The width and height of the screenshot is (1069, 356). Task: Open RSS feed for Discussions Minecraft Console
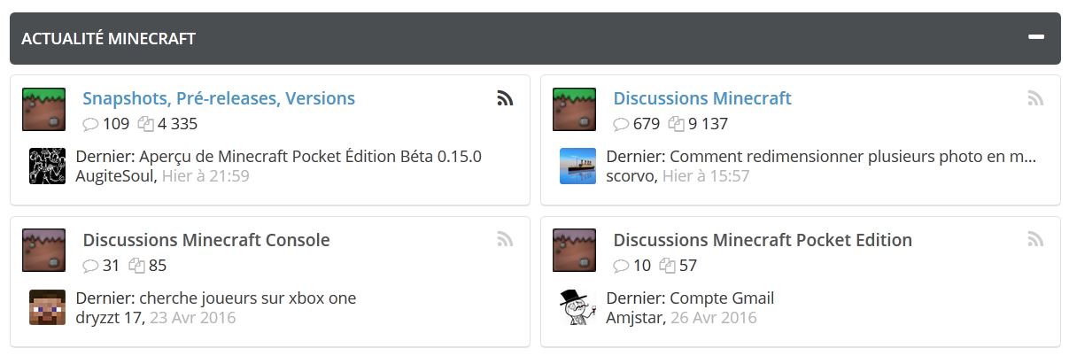click(505, 240)
